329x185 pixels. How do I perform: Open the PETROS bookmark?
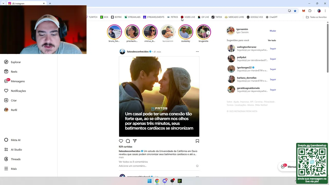172,17
